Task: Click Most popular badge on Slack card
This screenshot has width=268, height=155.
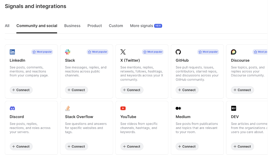Action: click(97, 52)
